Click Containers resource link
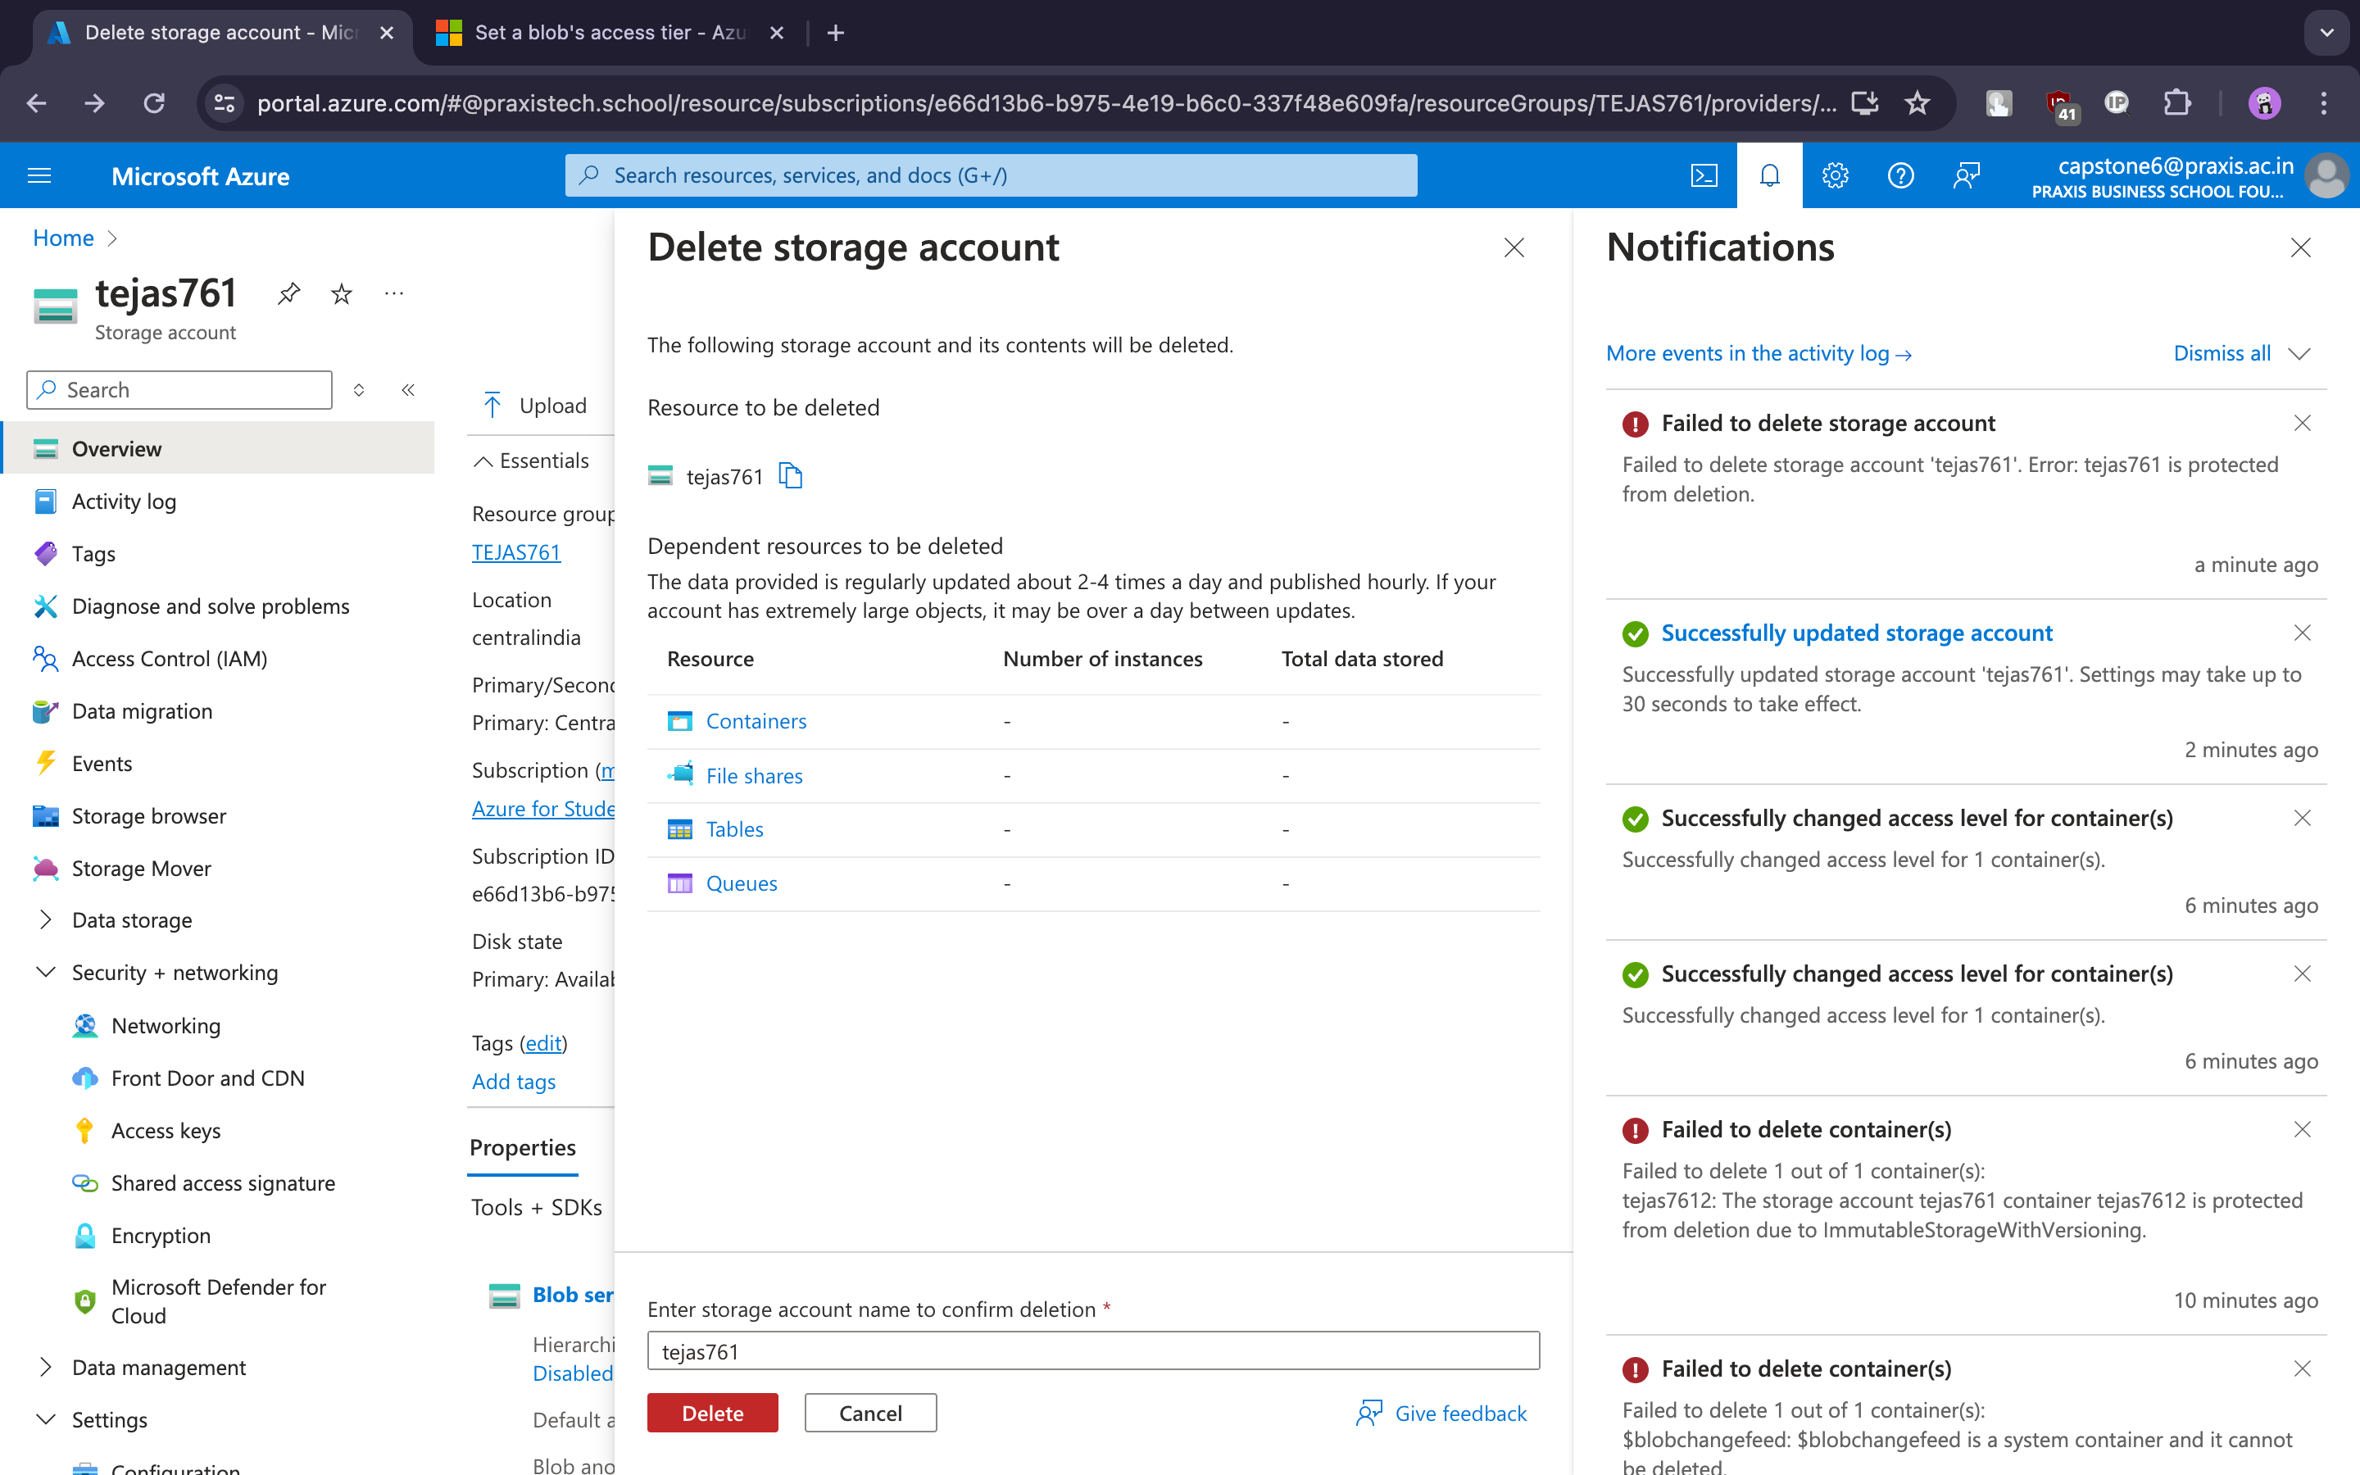This screenshot has height=1475, width=2360. [756, 721]
